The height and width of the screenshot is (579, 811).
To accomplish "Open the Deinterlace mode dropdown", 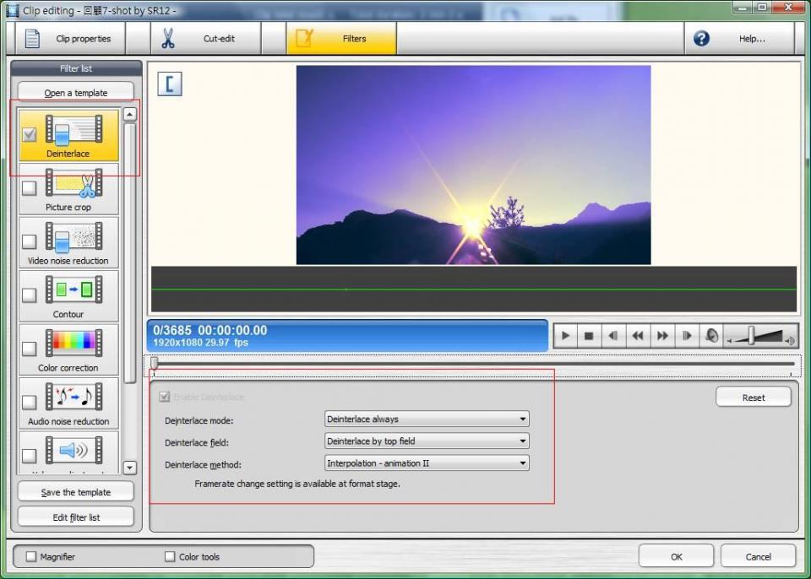I will click(x=427, y=419).
